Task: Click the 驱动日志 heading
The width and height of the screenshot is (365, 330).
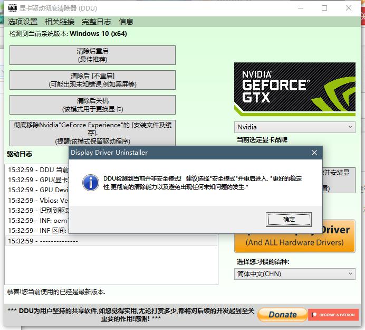Action: pyautogui.click(x=20, y=154)
